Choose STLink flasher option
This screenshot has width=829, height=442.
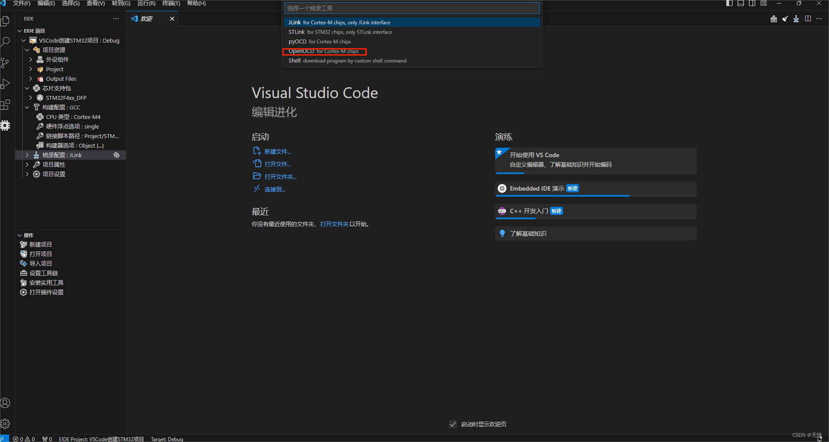(412, 32)
